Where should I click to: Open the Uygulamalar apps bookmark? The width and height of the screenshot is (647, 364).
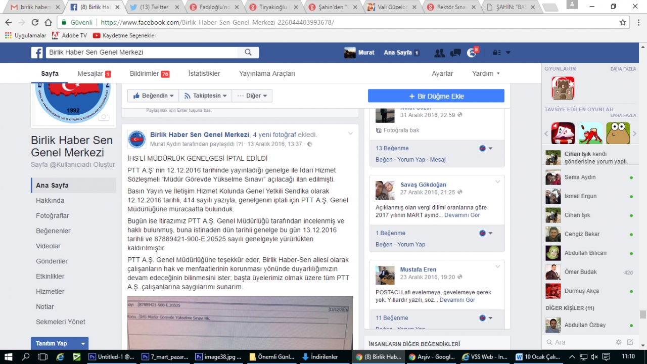(x=25, y=35)
